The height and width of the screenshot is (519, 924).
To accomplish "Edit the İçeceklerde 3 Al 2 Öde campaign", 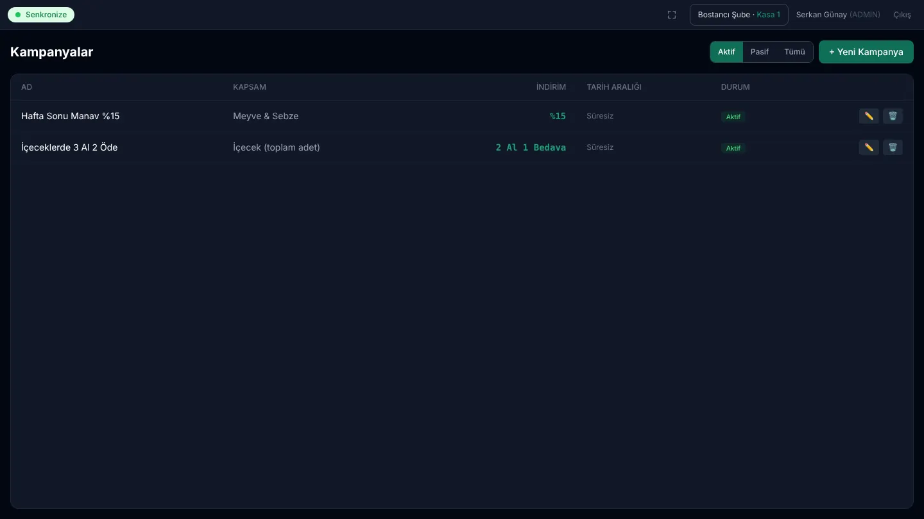I will point(869,147).
